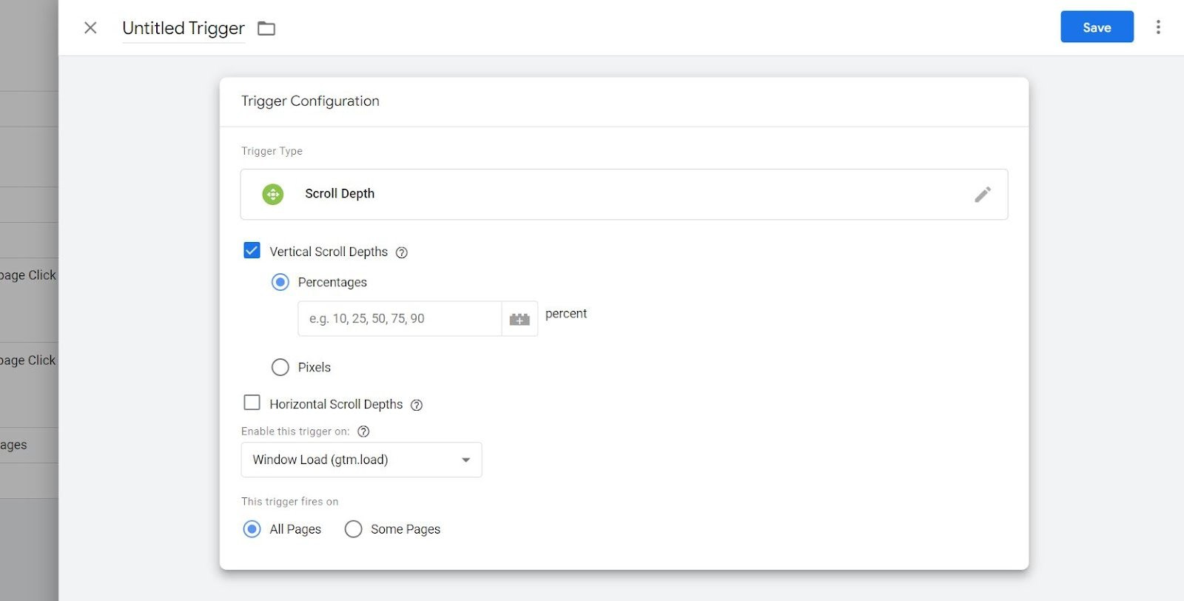The width and height of the screenshot is (1184, 601).
Task: Select the All Pages radio option
Action: 252,529
